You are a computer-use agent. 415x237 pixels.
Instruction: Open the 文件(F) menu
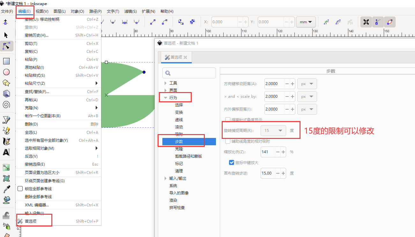tap(7, 11)
